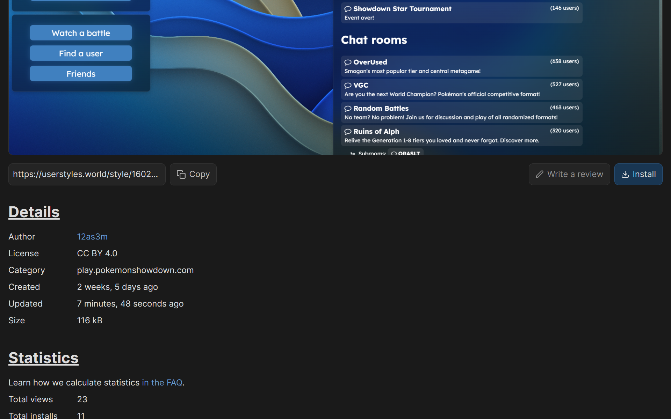Click the '(527 users)' count text

point(564,84)
